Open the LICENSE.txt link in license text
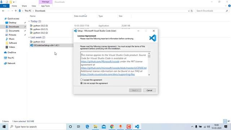The width and height of the screenshot is (231, 130). pos(114,68)
